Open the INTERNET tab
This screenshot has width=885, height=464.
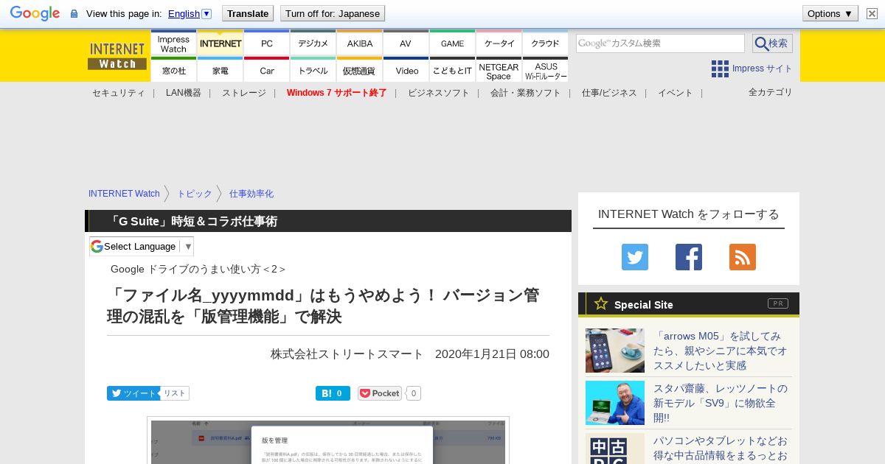click(x=220, y=43)
